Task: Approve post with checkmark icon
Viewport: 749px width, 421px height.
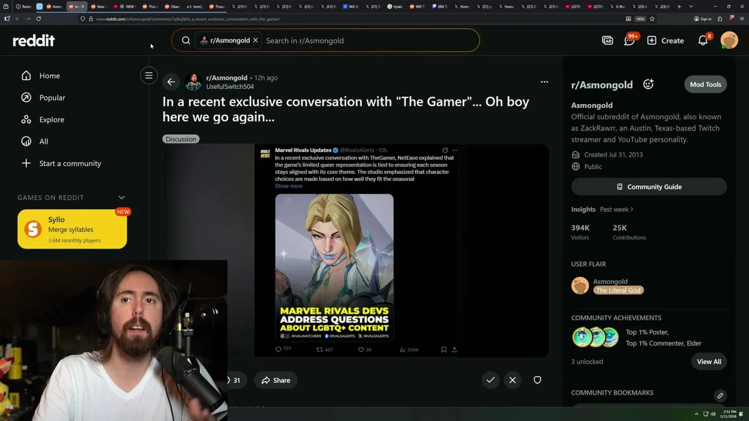Action: tap(490, 380)
